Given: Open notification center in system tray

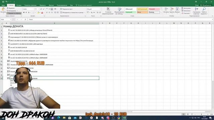Looking at the screenshot, I should click(x=211, y=118).
